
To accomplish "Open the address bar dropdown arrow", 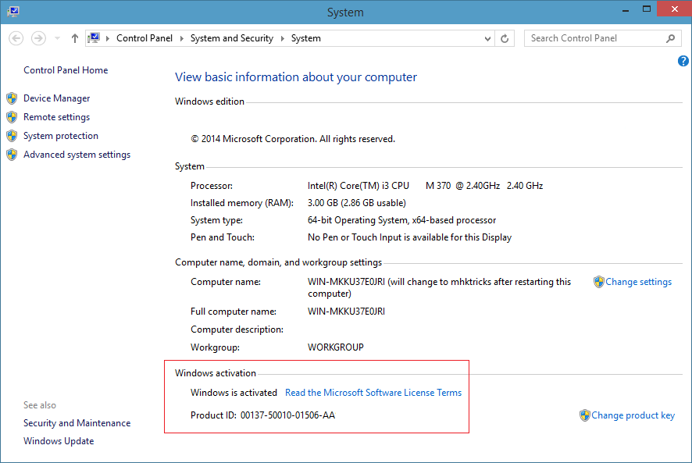I will pos(487,37).
